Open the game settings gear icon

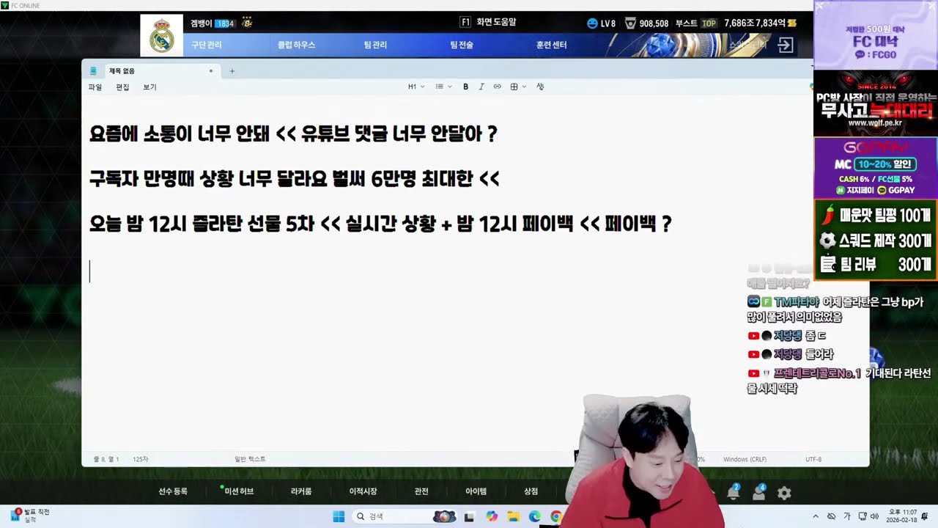point(784,494)
